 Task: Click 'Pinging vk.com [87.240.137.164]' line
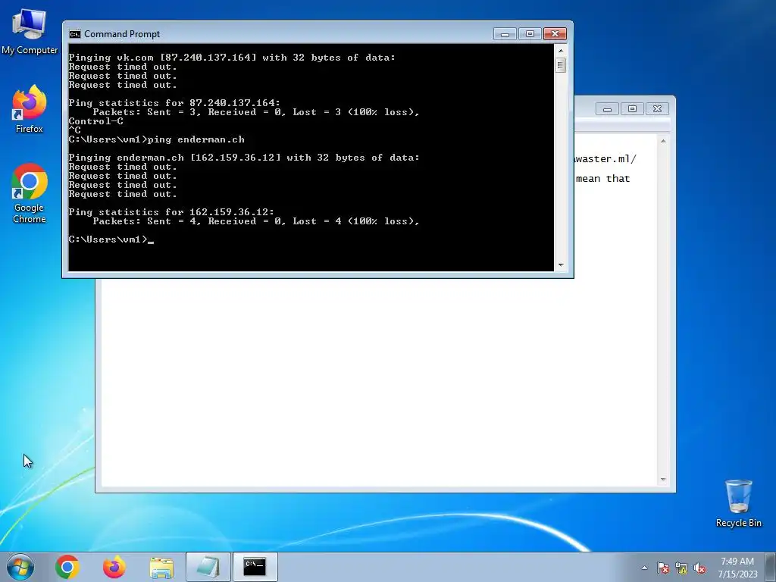[232, 58]
